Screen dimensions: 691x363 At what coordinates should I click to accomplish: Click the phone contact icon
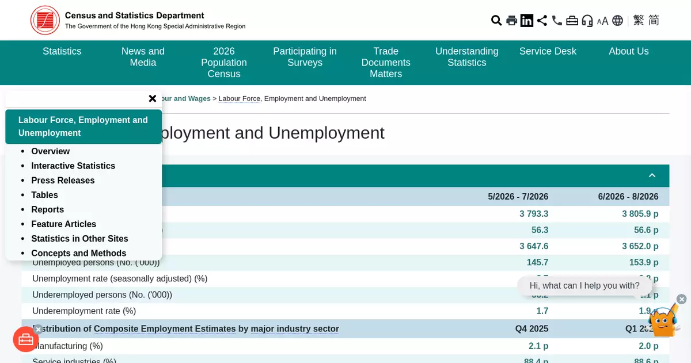pyautogui.click(x=557, y=21)
